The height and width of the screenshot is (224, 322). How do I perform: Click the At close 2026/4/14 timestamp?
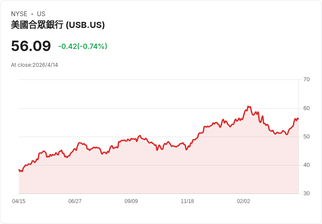click(35, 65)
